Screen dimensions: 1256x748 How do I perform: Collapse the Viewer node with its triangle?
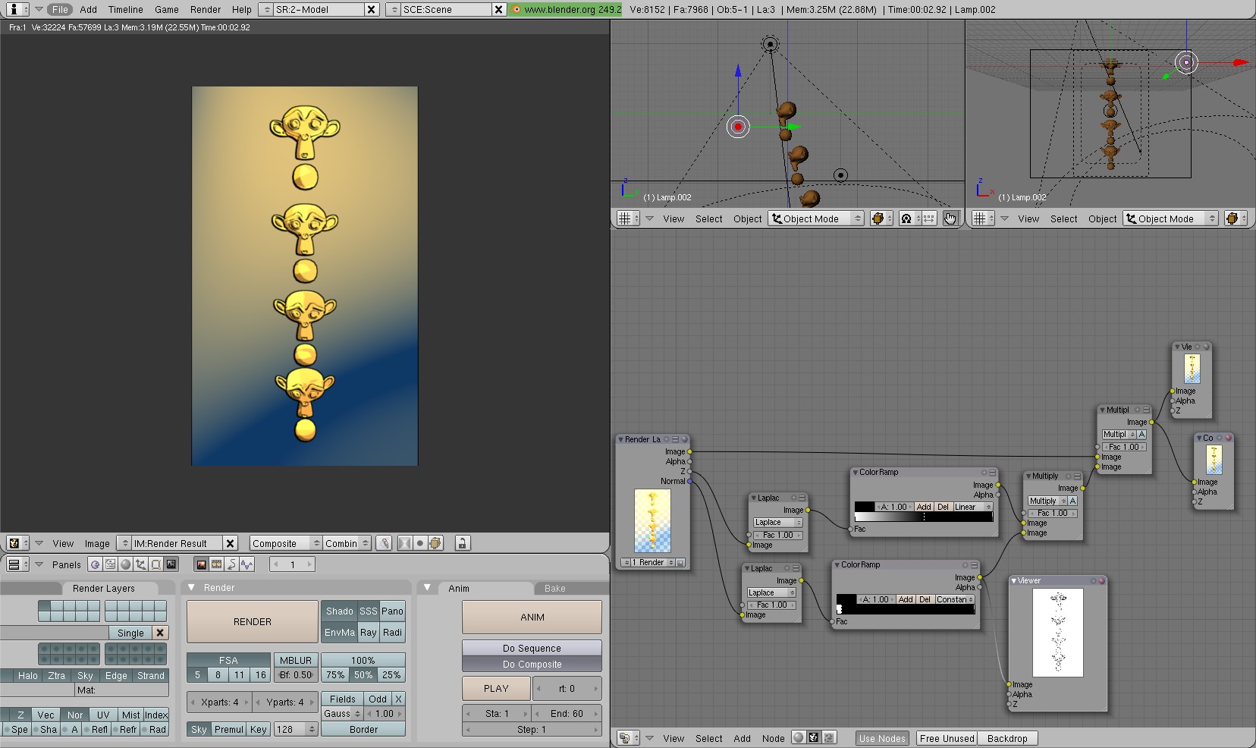tap(1014, 580)
